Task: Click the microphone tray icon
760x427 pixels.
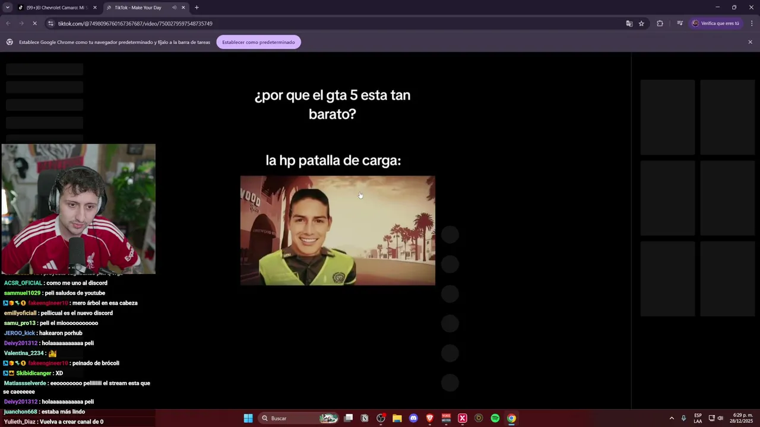Action: coord(683,418)
